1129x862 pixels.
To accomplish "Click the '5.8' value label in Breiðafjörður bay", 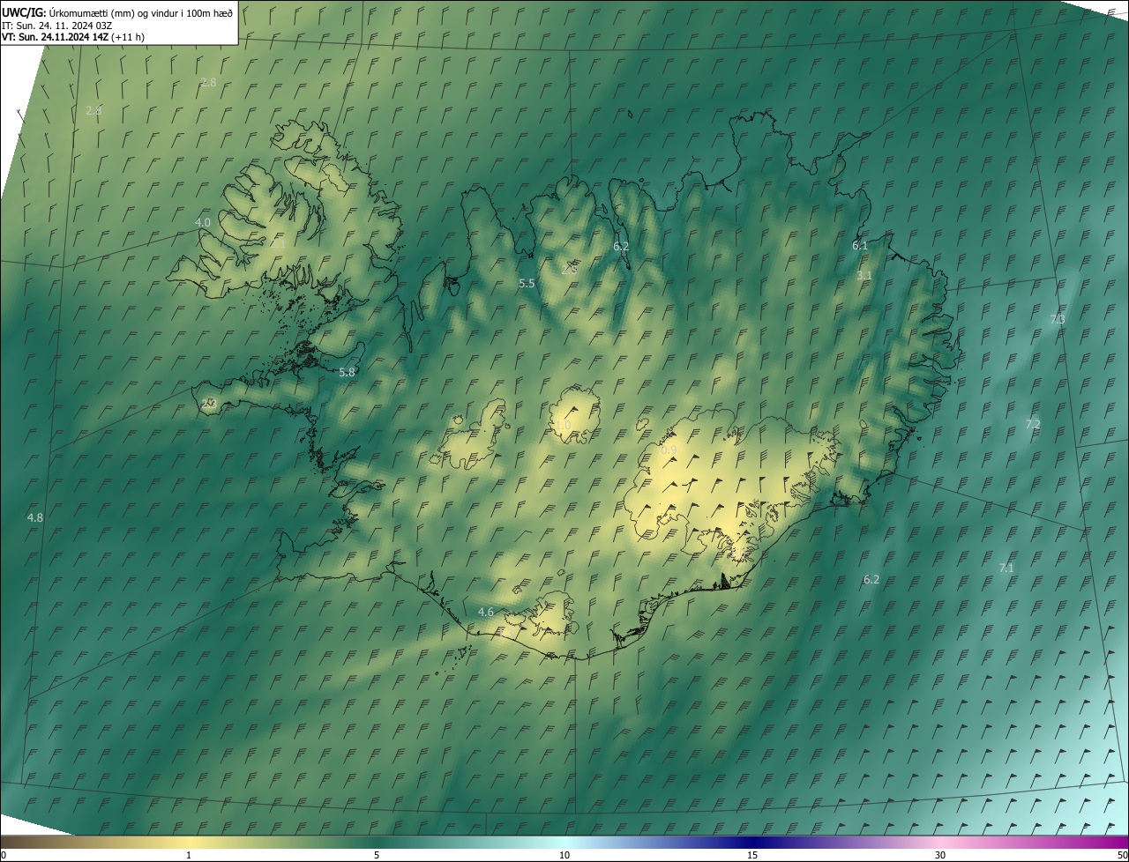I will click(x=347, y=372).
